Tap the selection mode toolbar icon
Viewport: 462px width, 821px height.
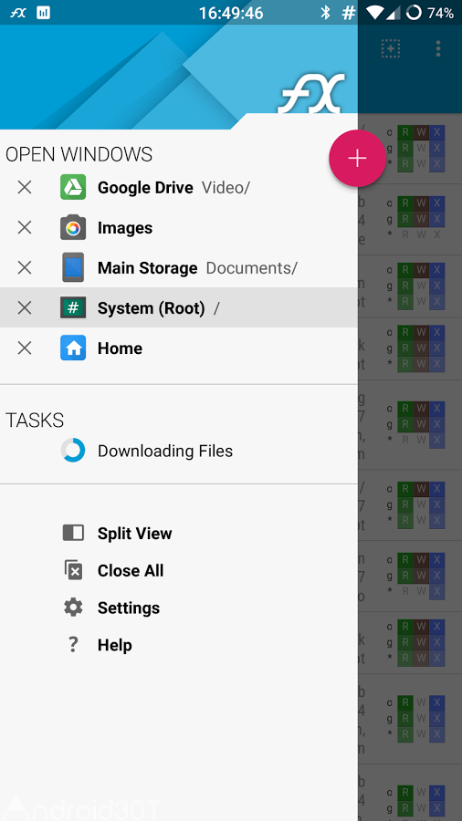pyautogui.click(x=391, y=48)
